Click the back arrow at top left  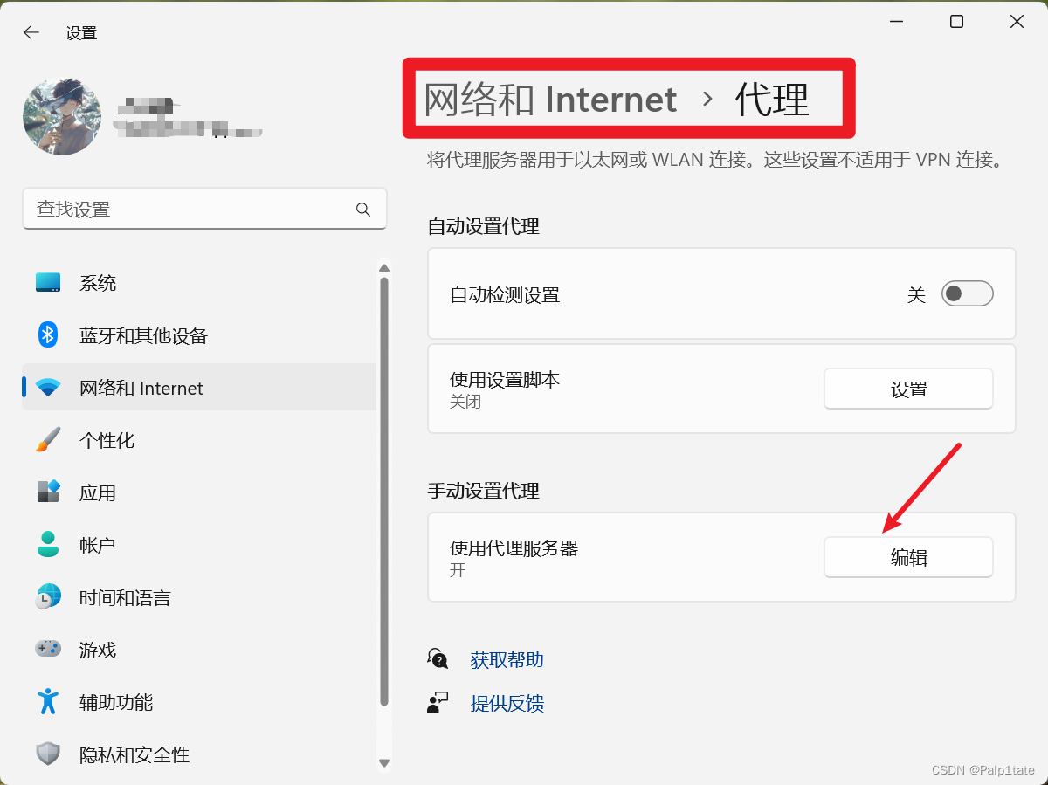[31, 32]
